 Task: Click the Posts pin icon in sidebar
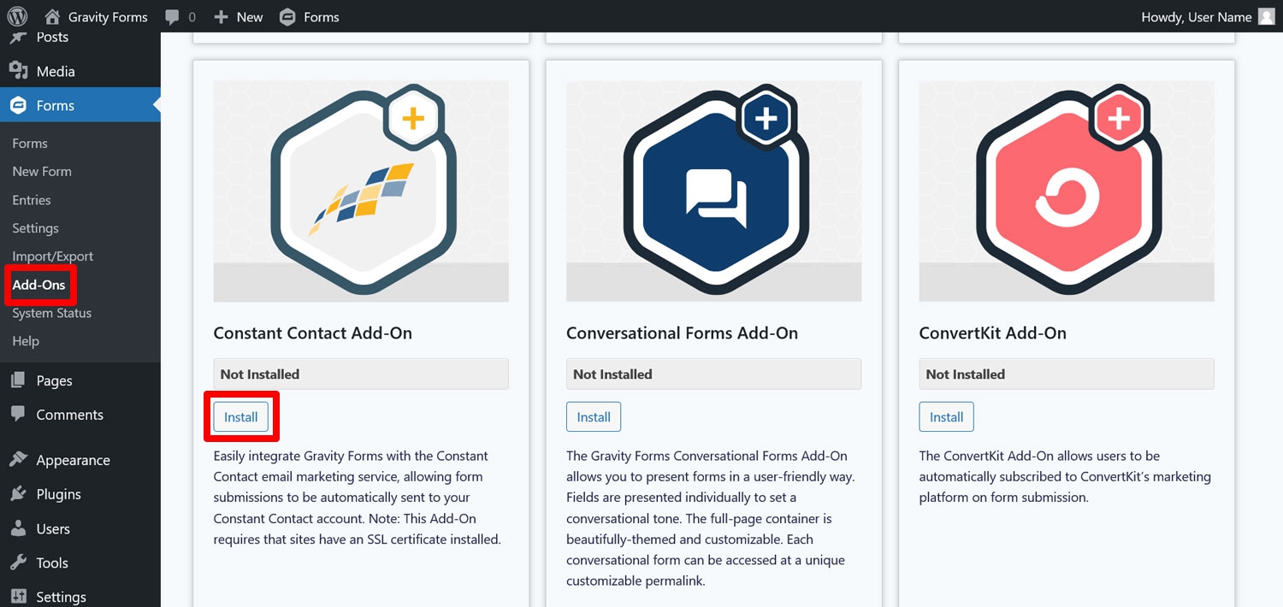[18, 38]
